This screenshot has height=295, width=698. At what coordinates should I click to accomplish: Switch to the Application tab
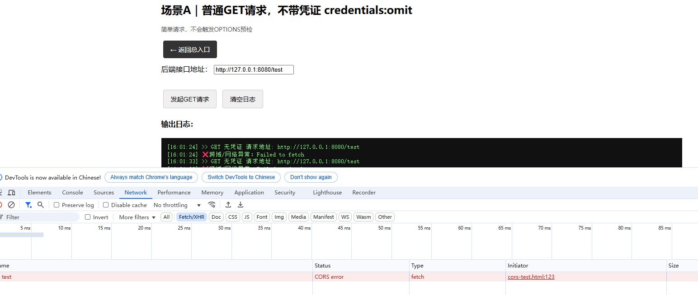coord(249,193)
